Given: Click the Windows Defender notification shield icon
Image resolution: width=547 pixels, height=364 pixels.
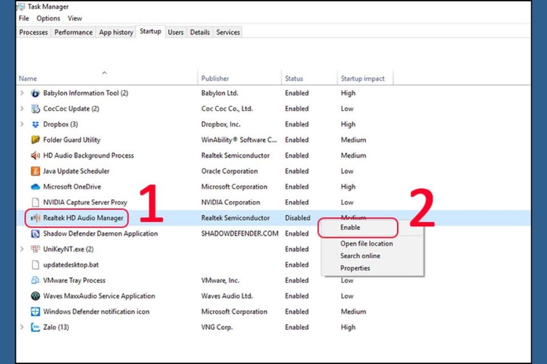Looking at the screenshot, I should (x=36, y=311).
